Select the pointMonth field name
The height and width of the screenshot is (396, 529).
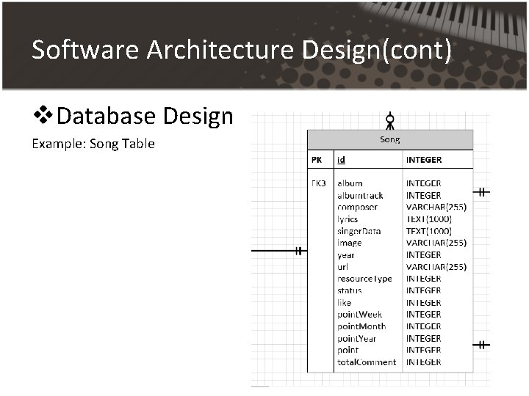[361, 326]
